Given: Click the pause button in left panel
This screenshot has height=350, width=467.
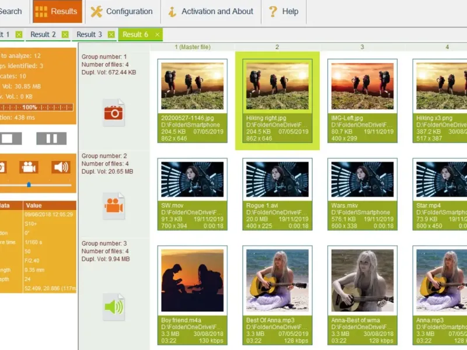Looking at the screenshot, I should point(51,139).
